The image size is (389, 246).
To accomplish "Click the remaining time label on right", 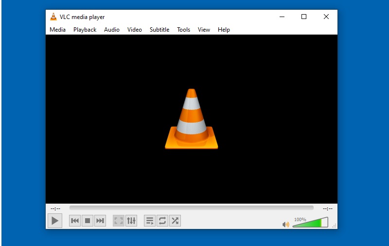I will [327, 208].
